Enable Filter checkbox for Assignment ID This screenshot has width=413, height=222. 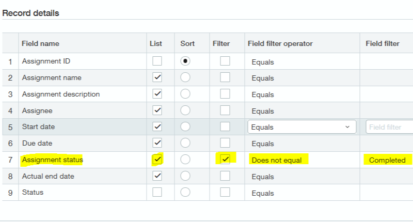click(225, 61)
